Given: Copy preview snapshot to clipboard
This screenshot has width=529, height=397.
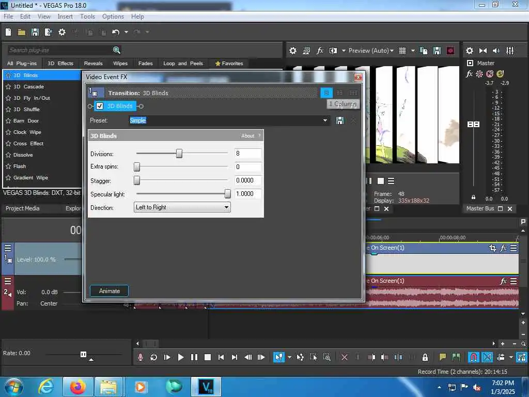Looking at the screenshot, I should (424, 51).
